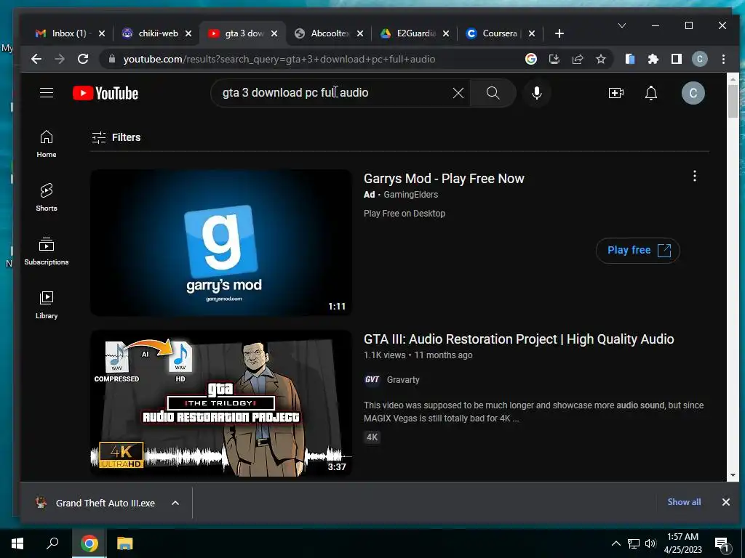Reload the page with refresh icon
The width and height of the screenshot is (745, 558).
[83, 59]
